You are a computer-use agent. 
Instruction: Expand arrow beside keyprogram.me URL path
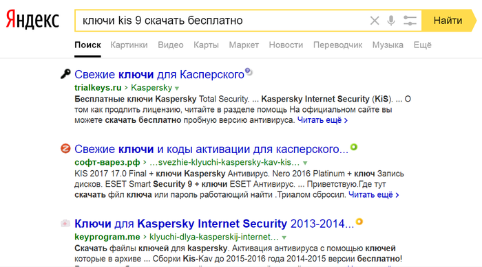pyautogui.click(x=284, y=237)
